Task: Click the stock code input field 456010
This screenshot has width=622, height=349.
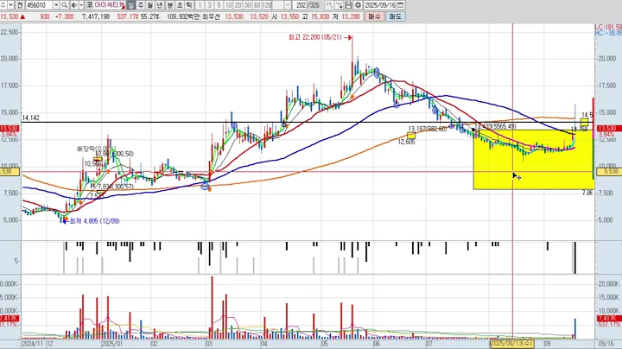Action: pos(39,5)
